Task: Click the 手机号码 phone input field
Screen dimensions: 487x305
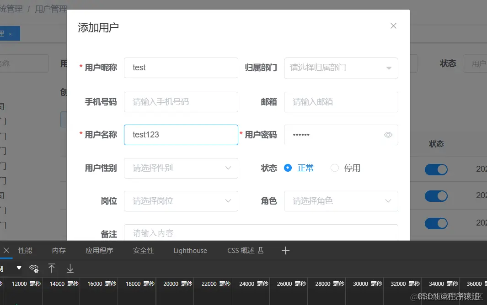Action: (x=181, y=102)
